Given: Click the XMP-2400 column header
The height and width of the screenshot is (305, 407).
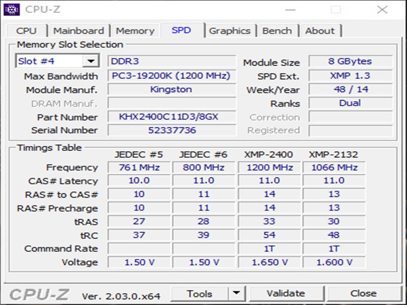Looking at the screenshot, I should coord(268,155).
